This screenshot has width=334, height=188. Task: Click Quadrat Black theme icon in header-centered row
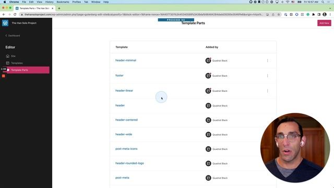pyautogui.click(x=208, y=120)
